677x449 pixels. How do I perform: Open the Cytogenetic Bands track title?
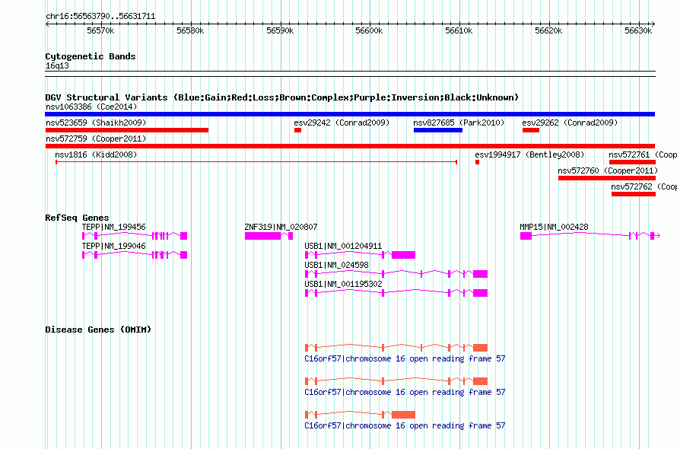(x=91, y=56)
